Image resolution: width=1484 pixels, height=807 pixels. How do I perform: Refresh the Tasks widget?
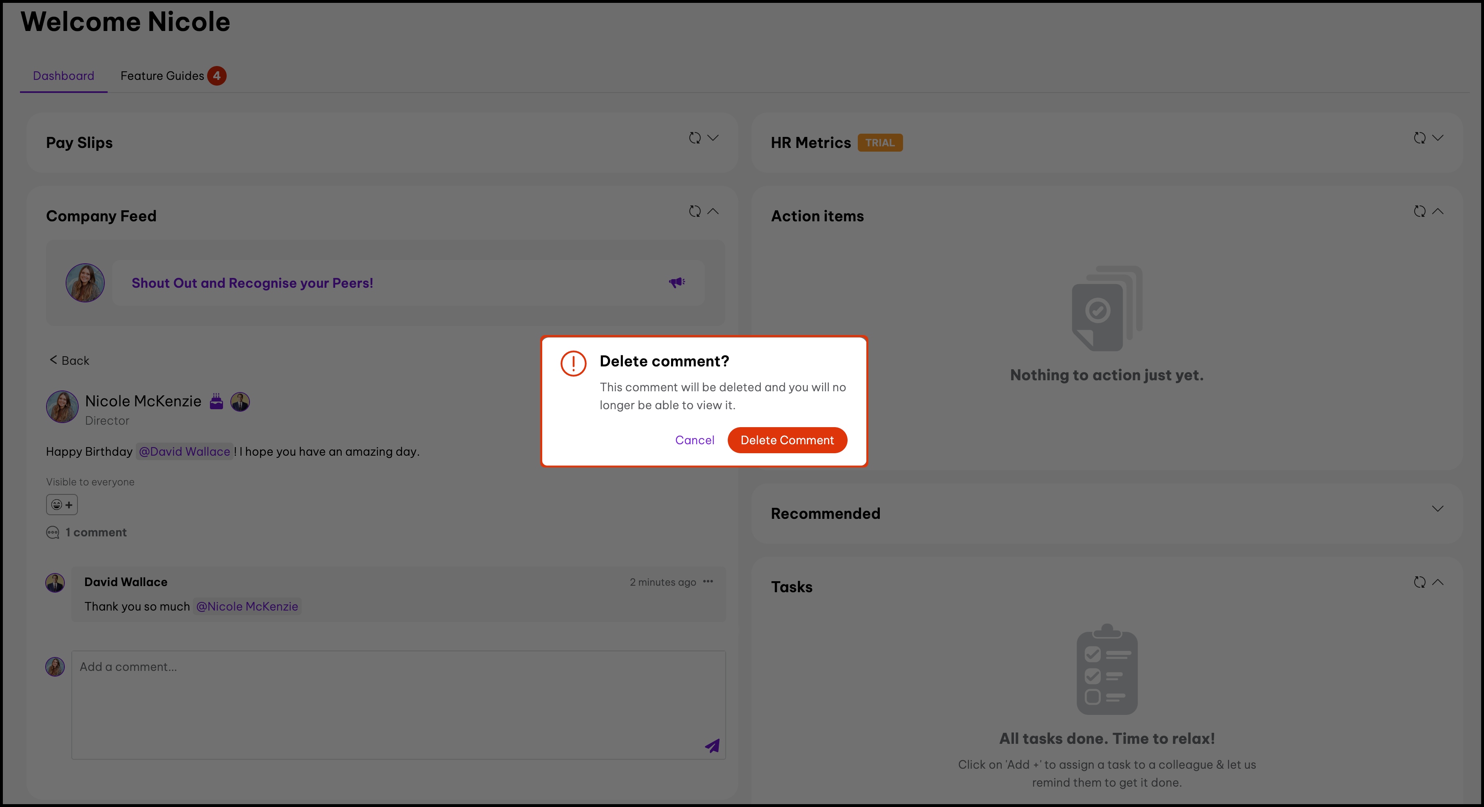(1420, 582)
